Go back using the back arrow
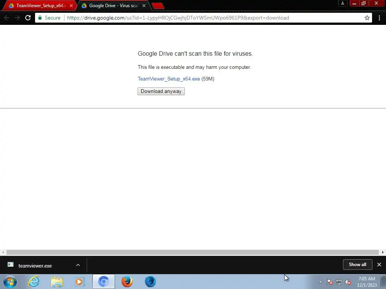Image resolution: width=386 pixels, height=289 pixels. 7,18
